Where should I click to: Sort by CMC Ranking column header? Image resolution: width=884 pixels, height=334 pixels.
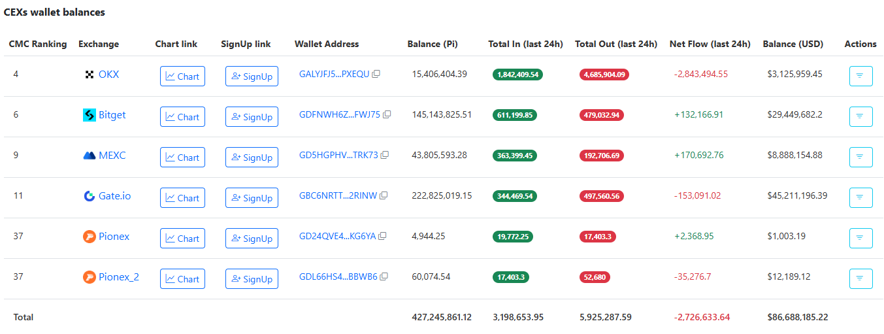[38, 44]
